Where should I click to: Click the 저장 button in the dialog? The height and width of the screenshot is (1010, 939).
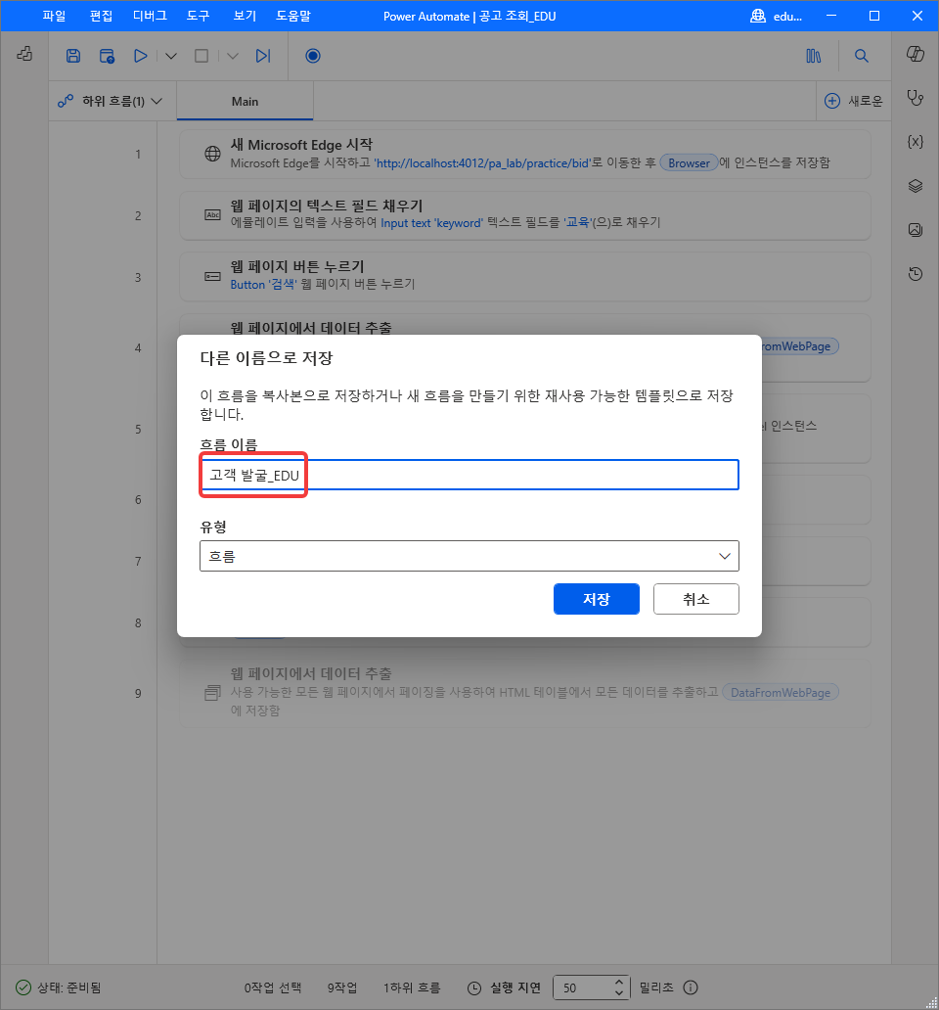point(597,599)
